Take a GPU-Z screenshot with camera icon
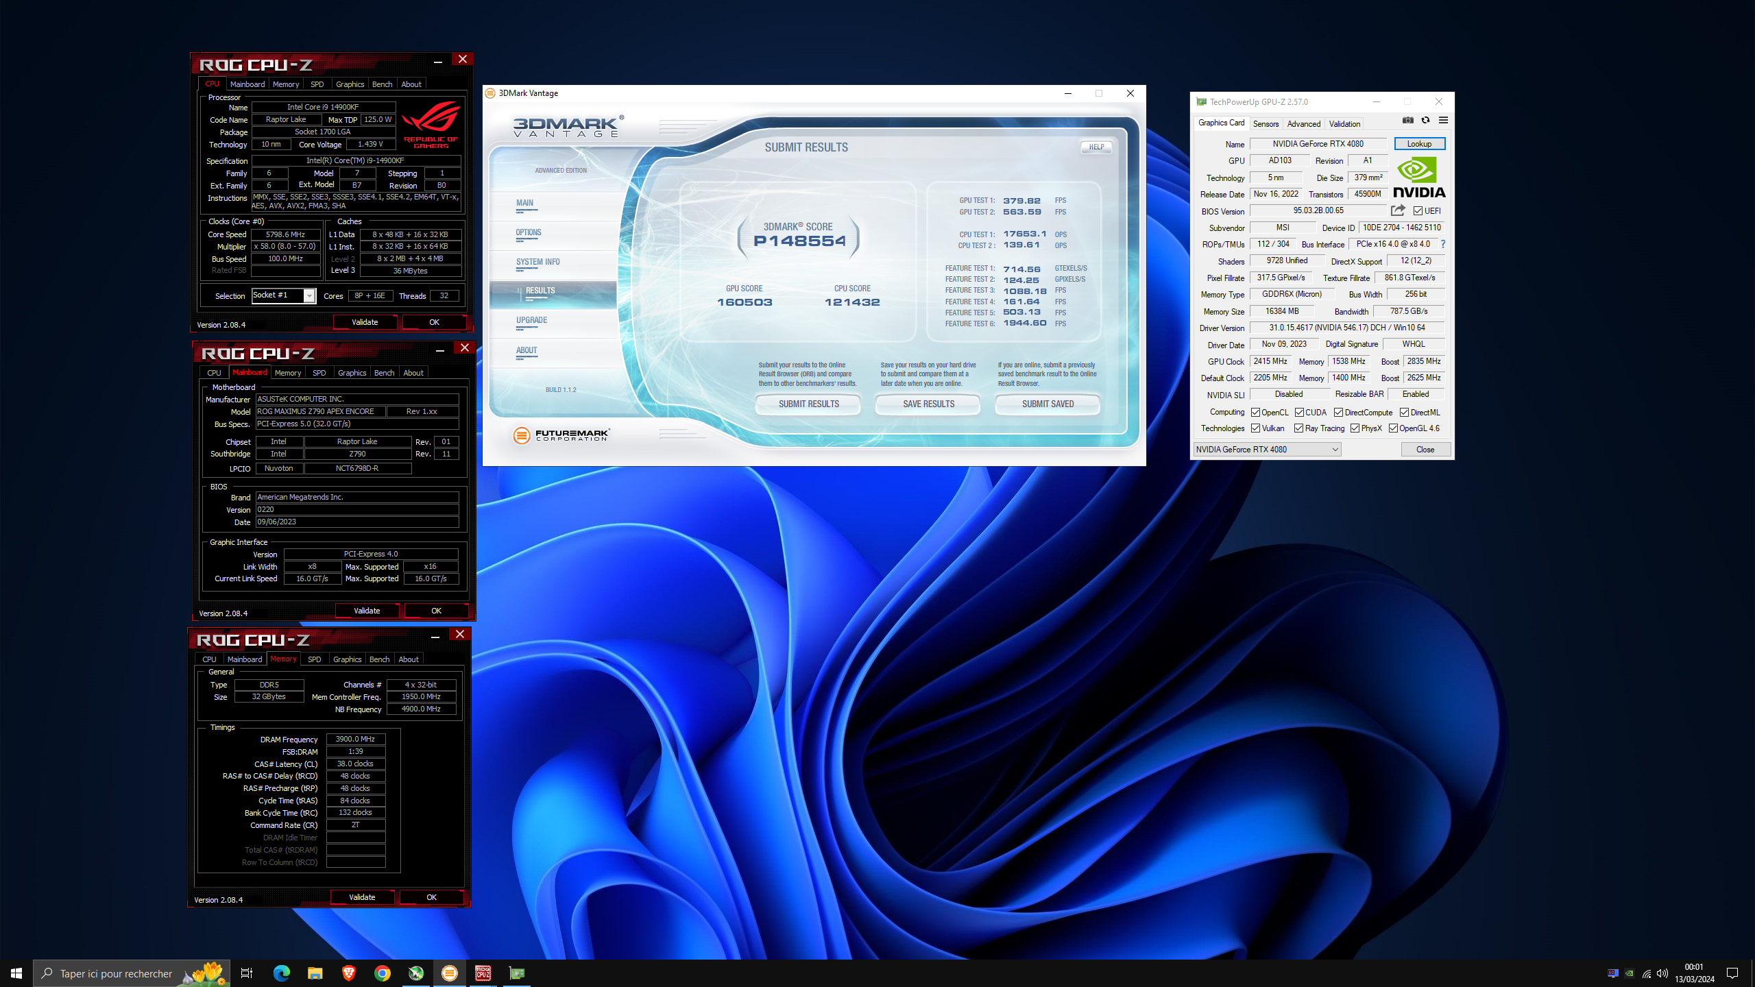1755x987 pixels. [x=1407, y=120]
